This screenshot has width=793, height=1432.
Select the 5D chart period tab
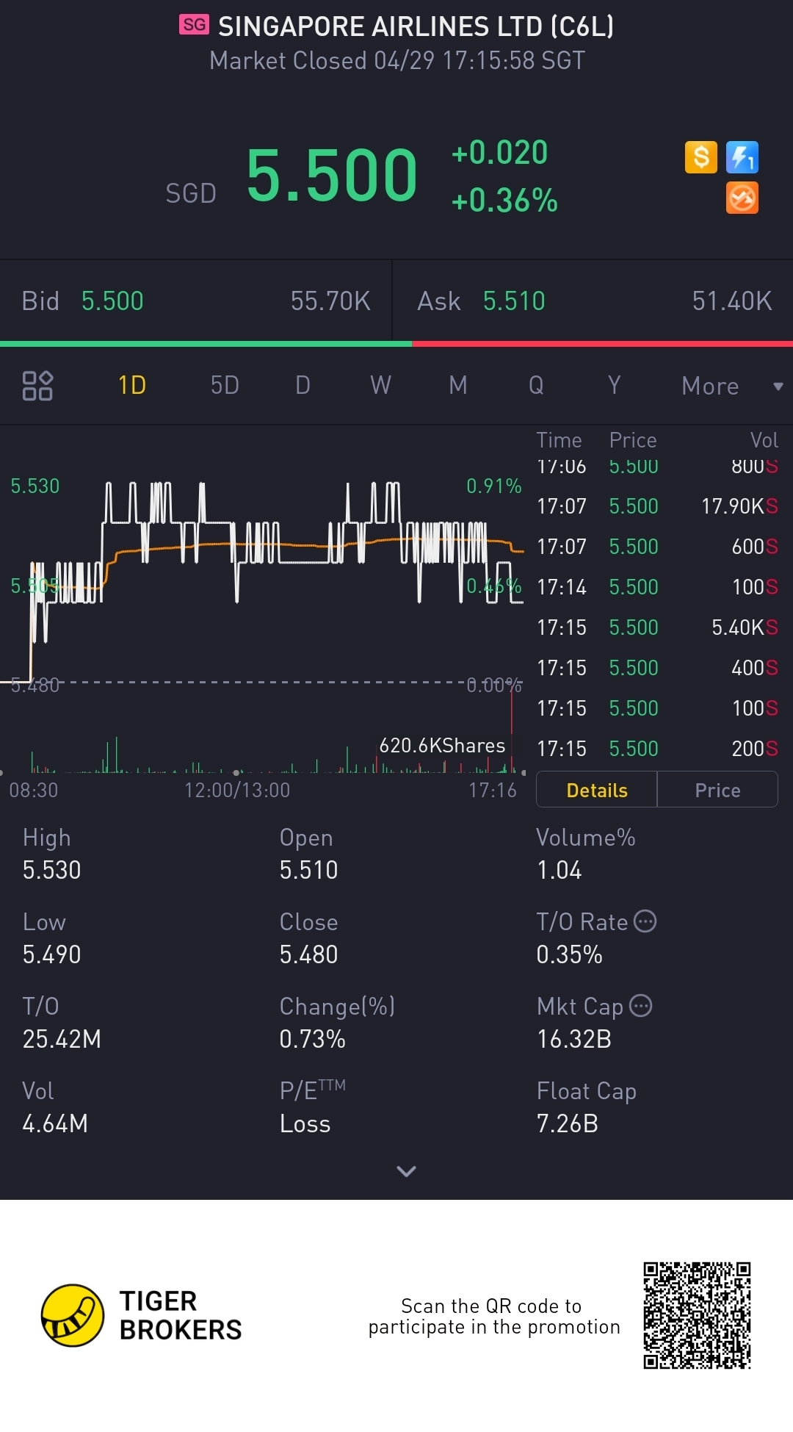coord(225,385)
